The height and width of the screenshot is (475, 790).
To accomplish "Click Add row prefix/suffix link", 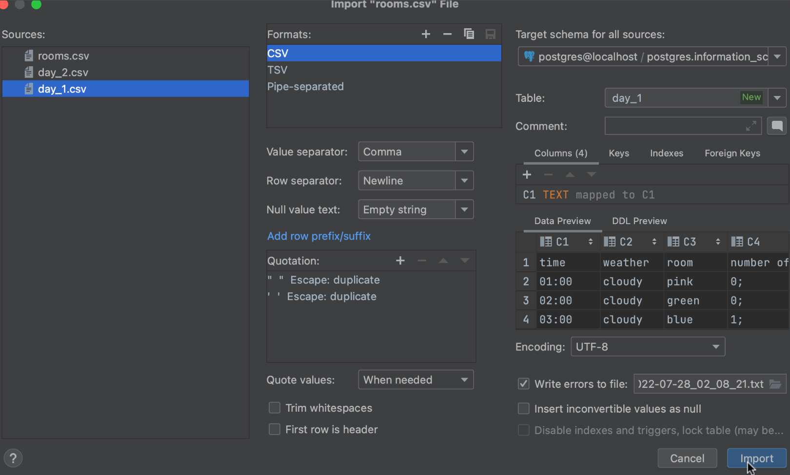I will [x=319, y=236].
